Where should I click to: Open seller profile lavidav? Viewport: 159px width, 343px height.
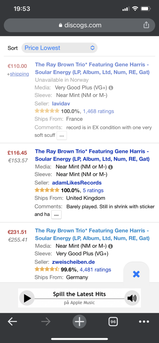click(x=61, y=104)
